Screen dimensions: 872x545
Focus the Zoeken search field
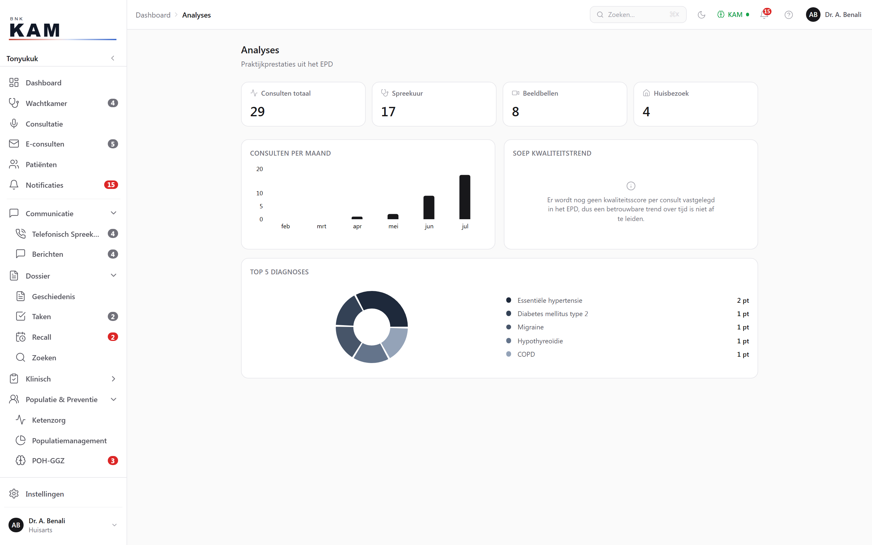coord(638,15)
